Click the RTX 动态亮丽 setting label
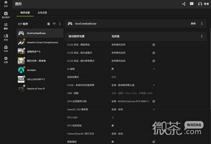The height and width of the screenshot is (144, 211). coord(74,126)
